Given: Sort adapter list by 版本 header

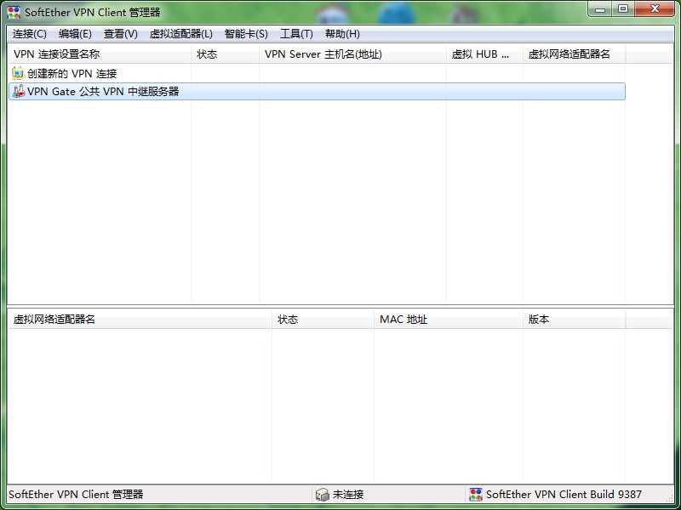Looking at the screenshot, I should [x=574, y=320].
